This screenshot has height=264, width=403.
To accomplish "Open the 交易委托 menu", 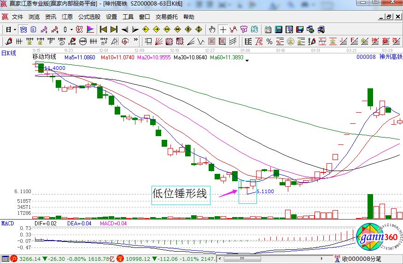I will (x=166, y=17).
